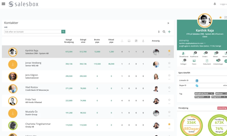Open Charlotta Tingshammar contact name
Viewport: 227px width, 136px height.
(x=38, y=124)
